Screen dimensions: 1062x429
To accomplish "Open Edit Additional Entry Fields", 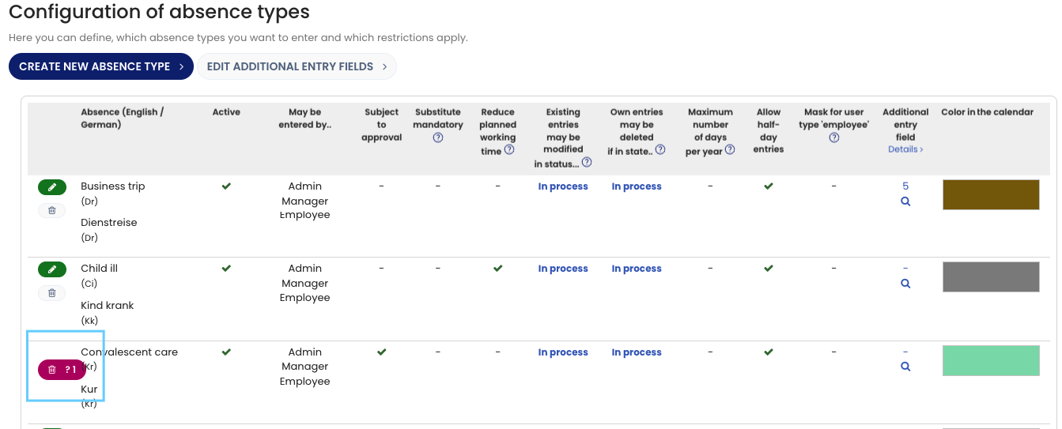I will coord(297,67).
